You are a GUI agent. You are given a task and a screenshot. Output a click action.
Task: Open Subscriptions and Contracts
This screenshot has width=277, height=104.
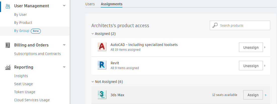click(x=38, y=54)
